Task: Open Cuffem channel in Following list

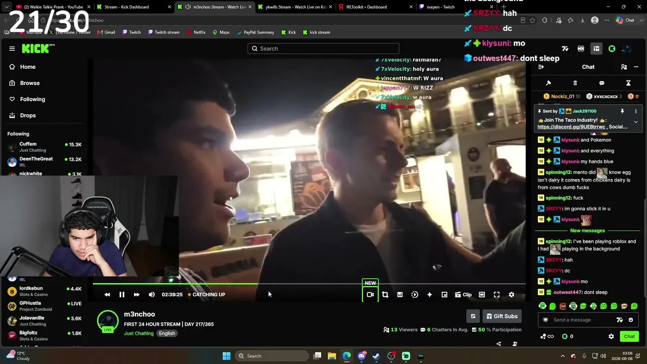Action: 44,147
